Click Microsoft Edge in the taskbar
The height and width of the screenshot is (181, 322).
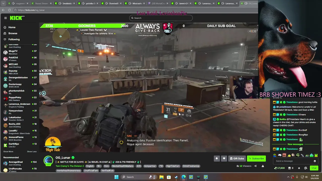click(x=184, y=177)
